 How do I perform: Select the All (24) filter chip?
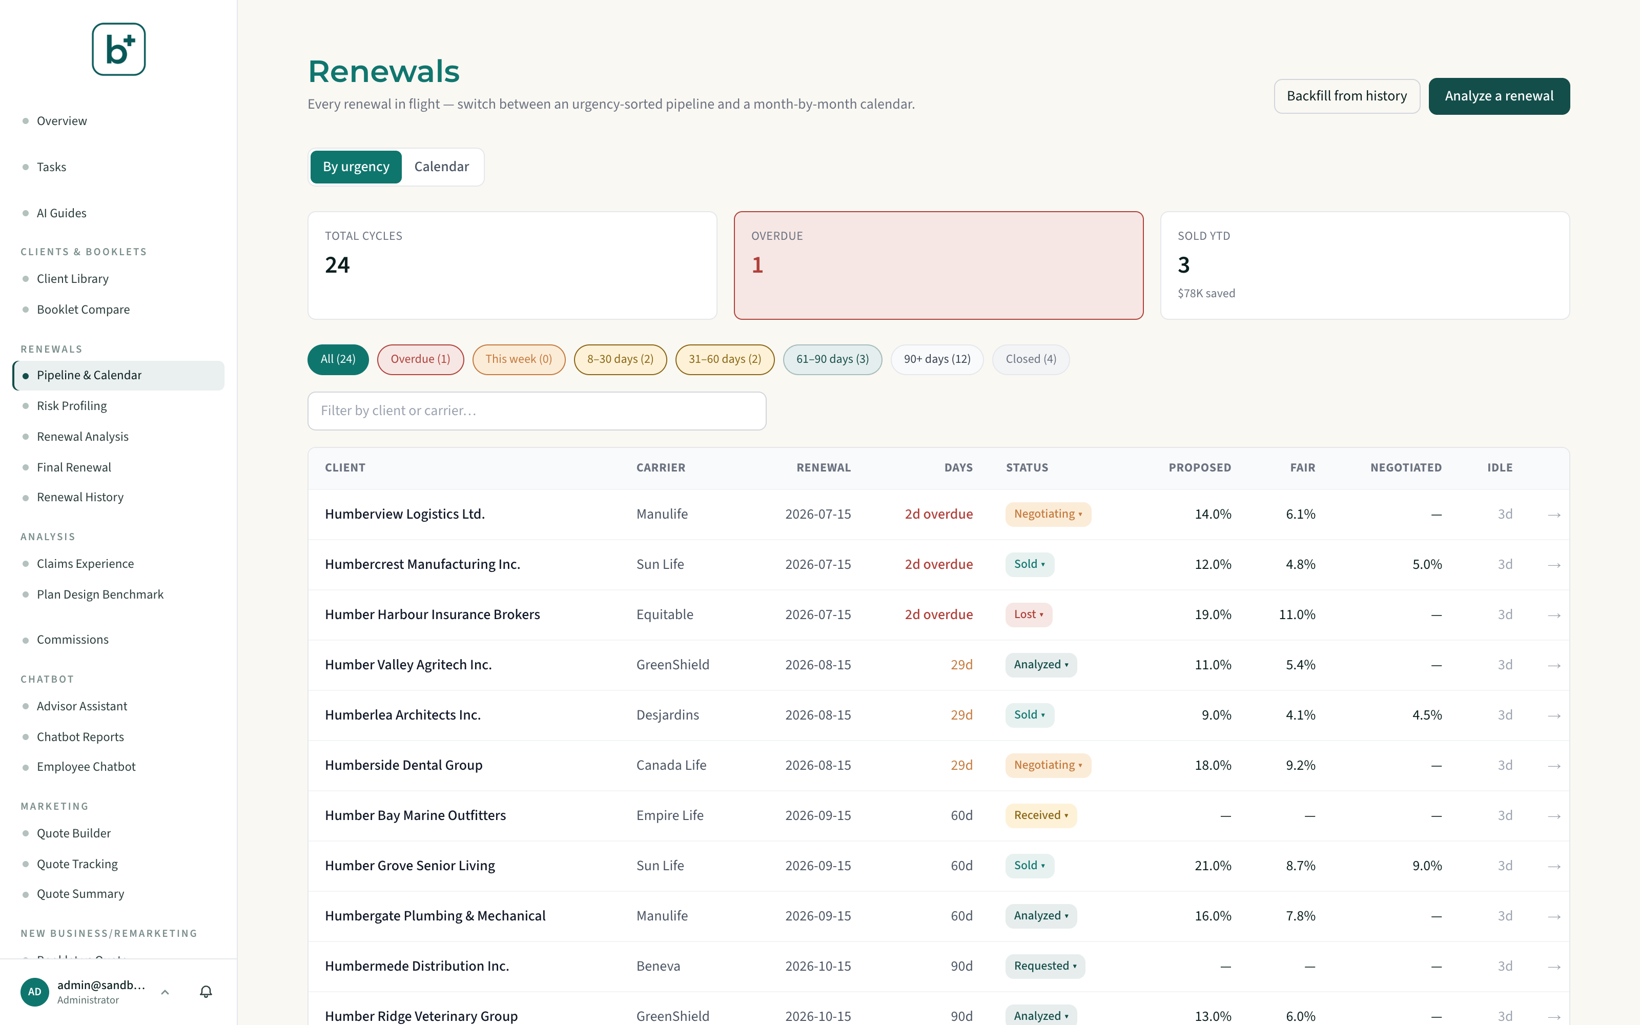point(338,359)
